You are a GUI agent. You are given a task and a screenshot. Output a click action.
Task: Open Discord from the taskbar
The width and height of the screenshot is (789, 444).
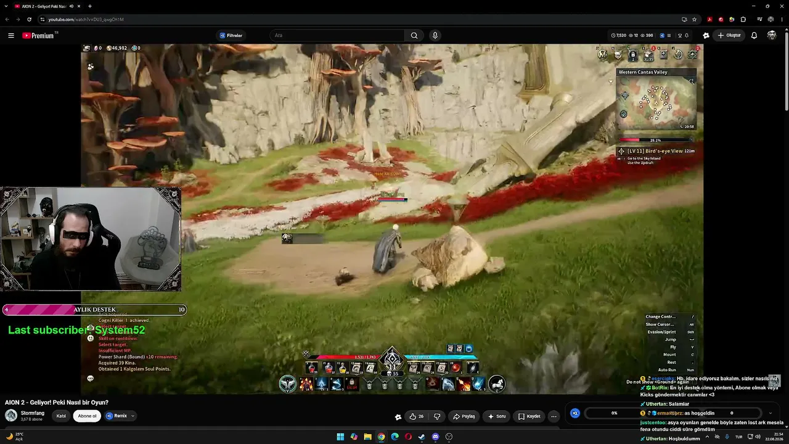[x=435, y=437]
